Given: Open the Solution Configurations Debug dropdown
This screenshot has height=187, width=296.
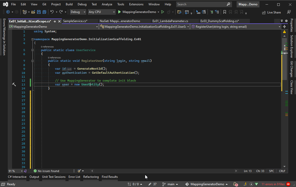Looking at the screenshot, I should point(77,12).
